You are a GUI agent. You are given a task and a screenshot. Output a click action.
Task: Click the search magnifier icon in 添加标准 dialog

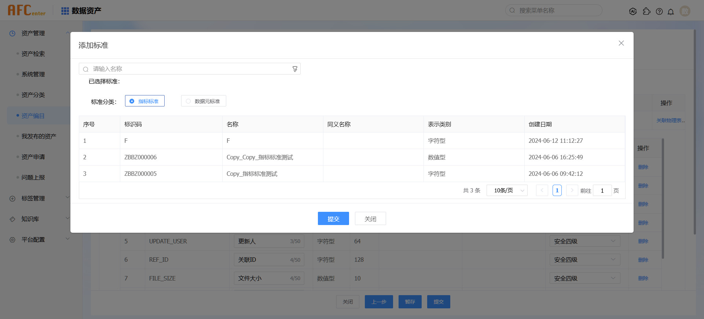click(x=86, y=69)
